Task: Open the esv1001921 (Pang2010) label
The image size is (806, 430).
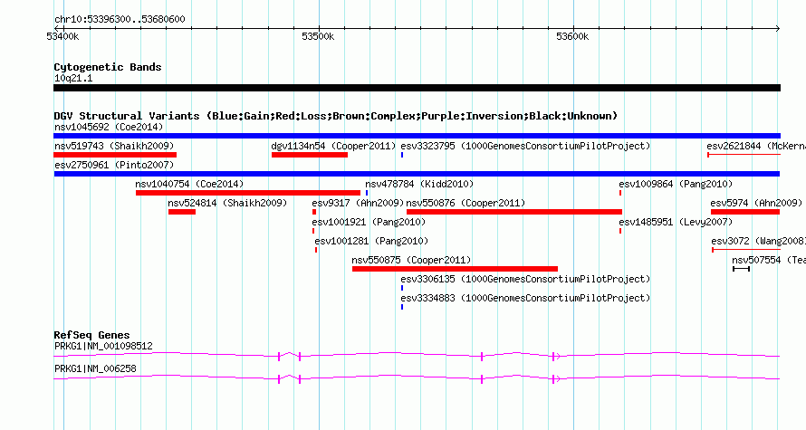Action: [x=369, y=222]
